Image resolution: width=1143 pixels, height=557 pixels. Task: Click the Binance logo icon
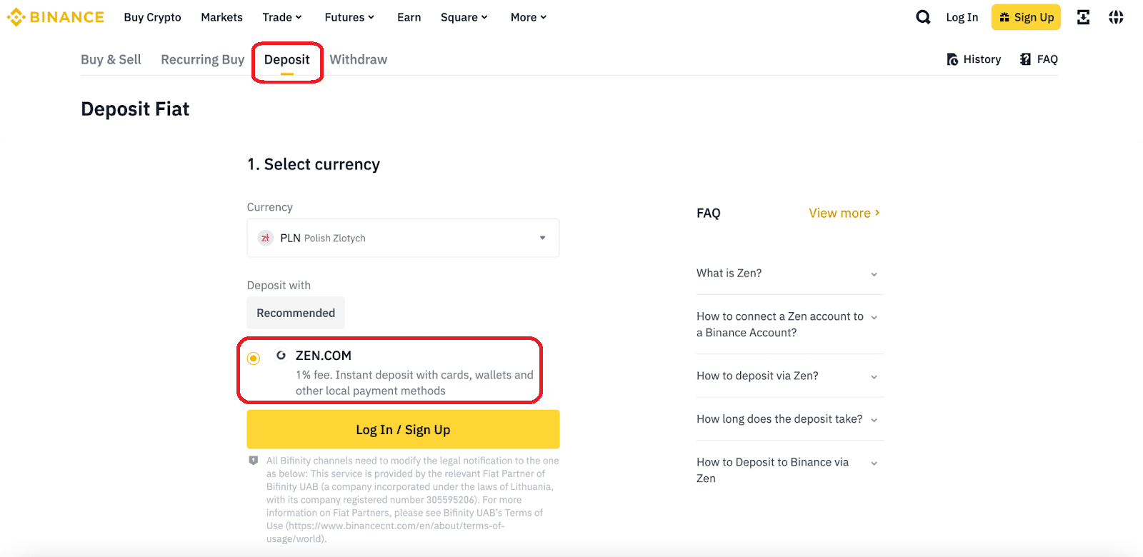[16, 17]
